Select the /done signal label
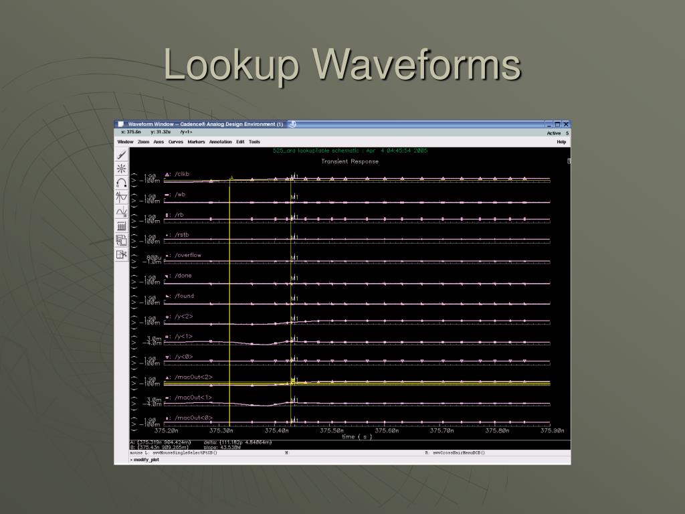This screenshot has height=514, width=685. tap(183, 275)
